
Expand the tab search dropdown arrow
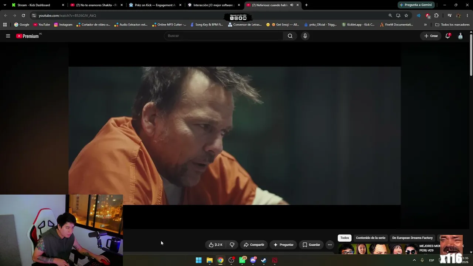click(5, 5)
